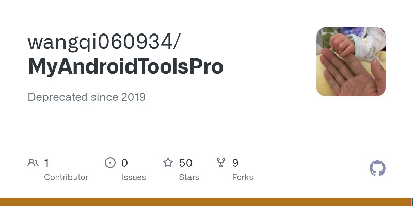Click the fork count 9
413x206 pixels.
[235, 163]
